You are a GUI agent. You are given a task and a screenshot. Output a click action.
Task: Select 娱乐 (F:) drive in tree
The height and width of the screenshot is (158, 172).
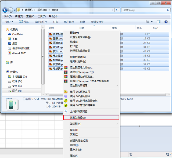(17, 91)
